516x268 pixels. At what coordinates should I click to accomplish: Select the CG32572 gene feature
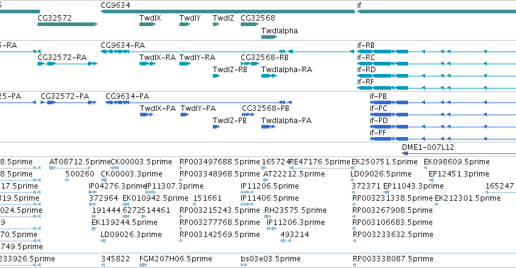tap(68, 24)
